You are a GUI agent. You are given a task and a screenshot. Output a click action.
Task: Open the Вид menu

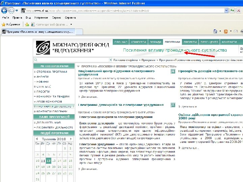pyautogui.click(x=28, y=18)
